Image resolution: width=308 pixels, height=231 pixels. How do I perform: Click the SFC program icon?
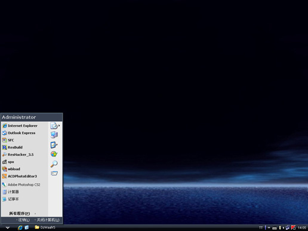[4, 140]
